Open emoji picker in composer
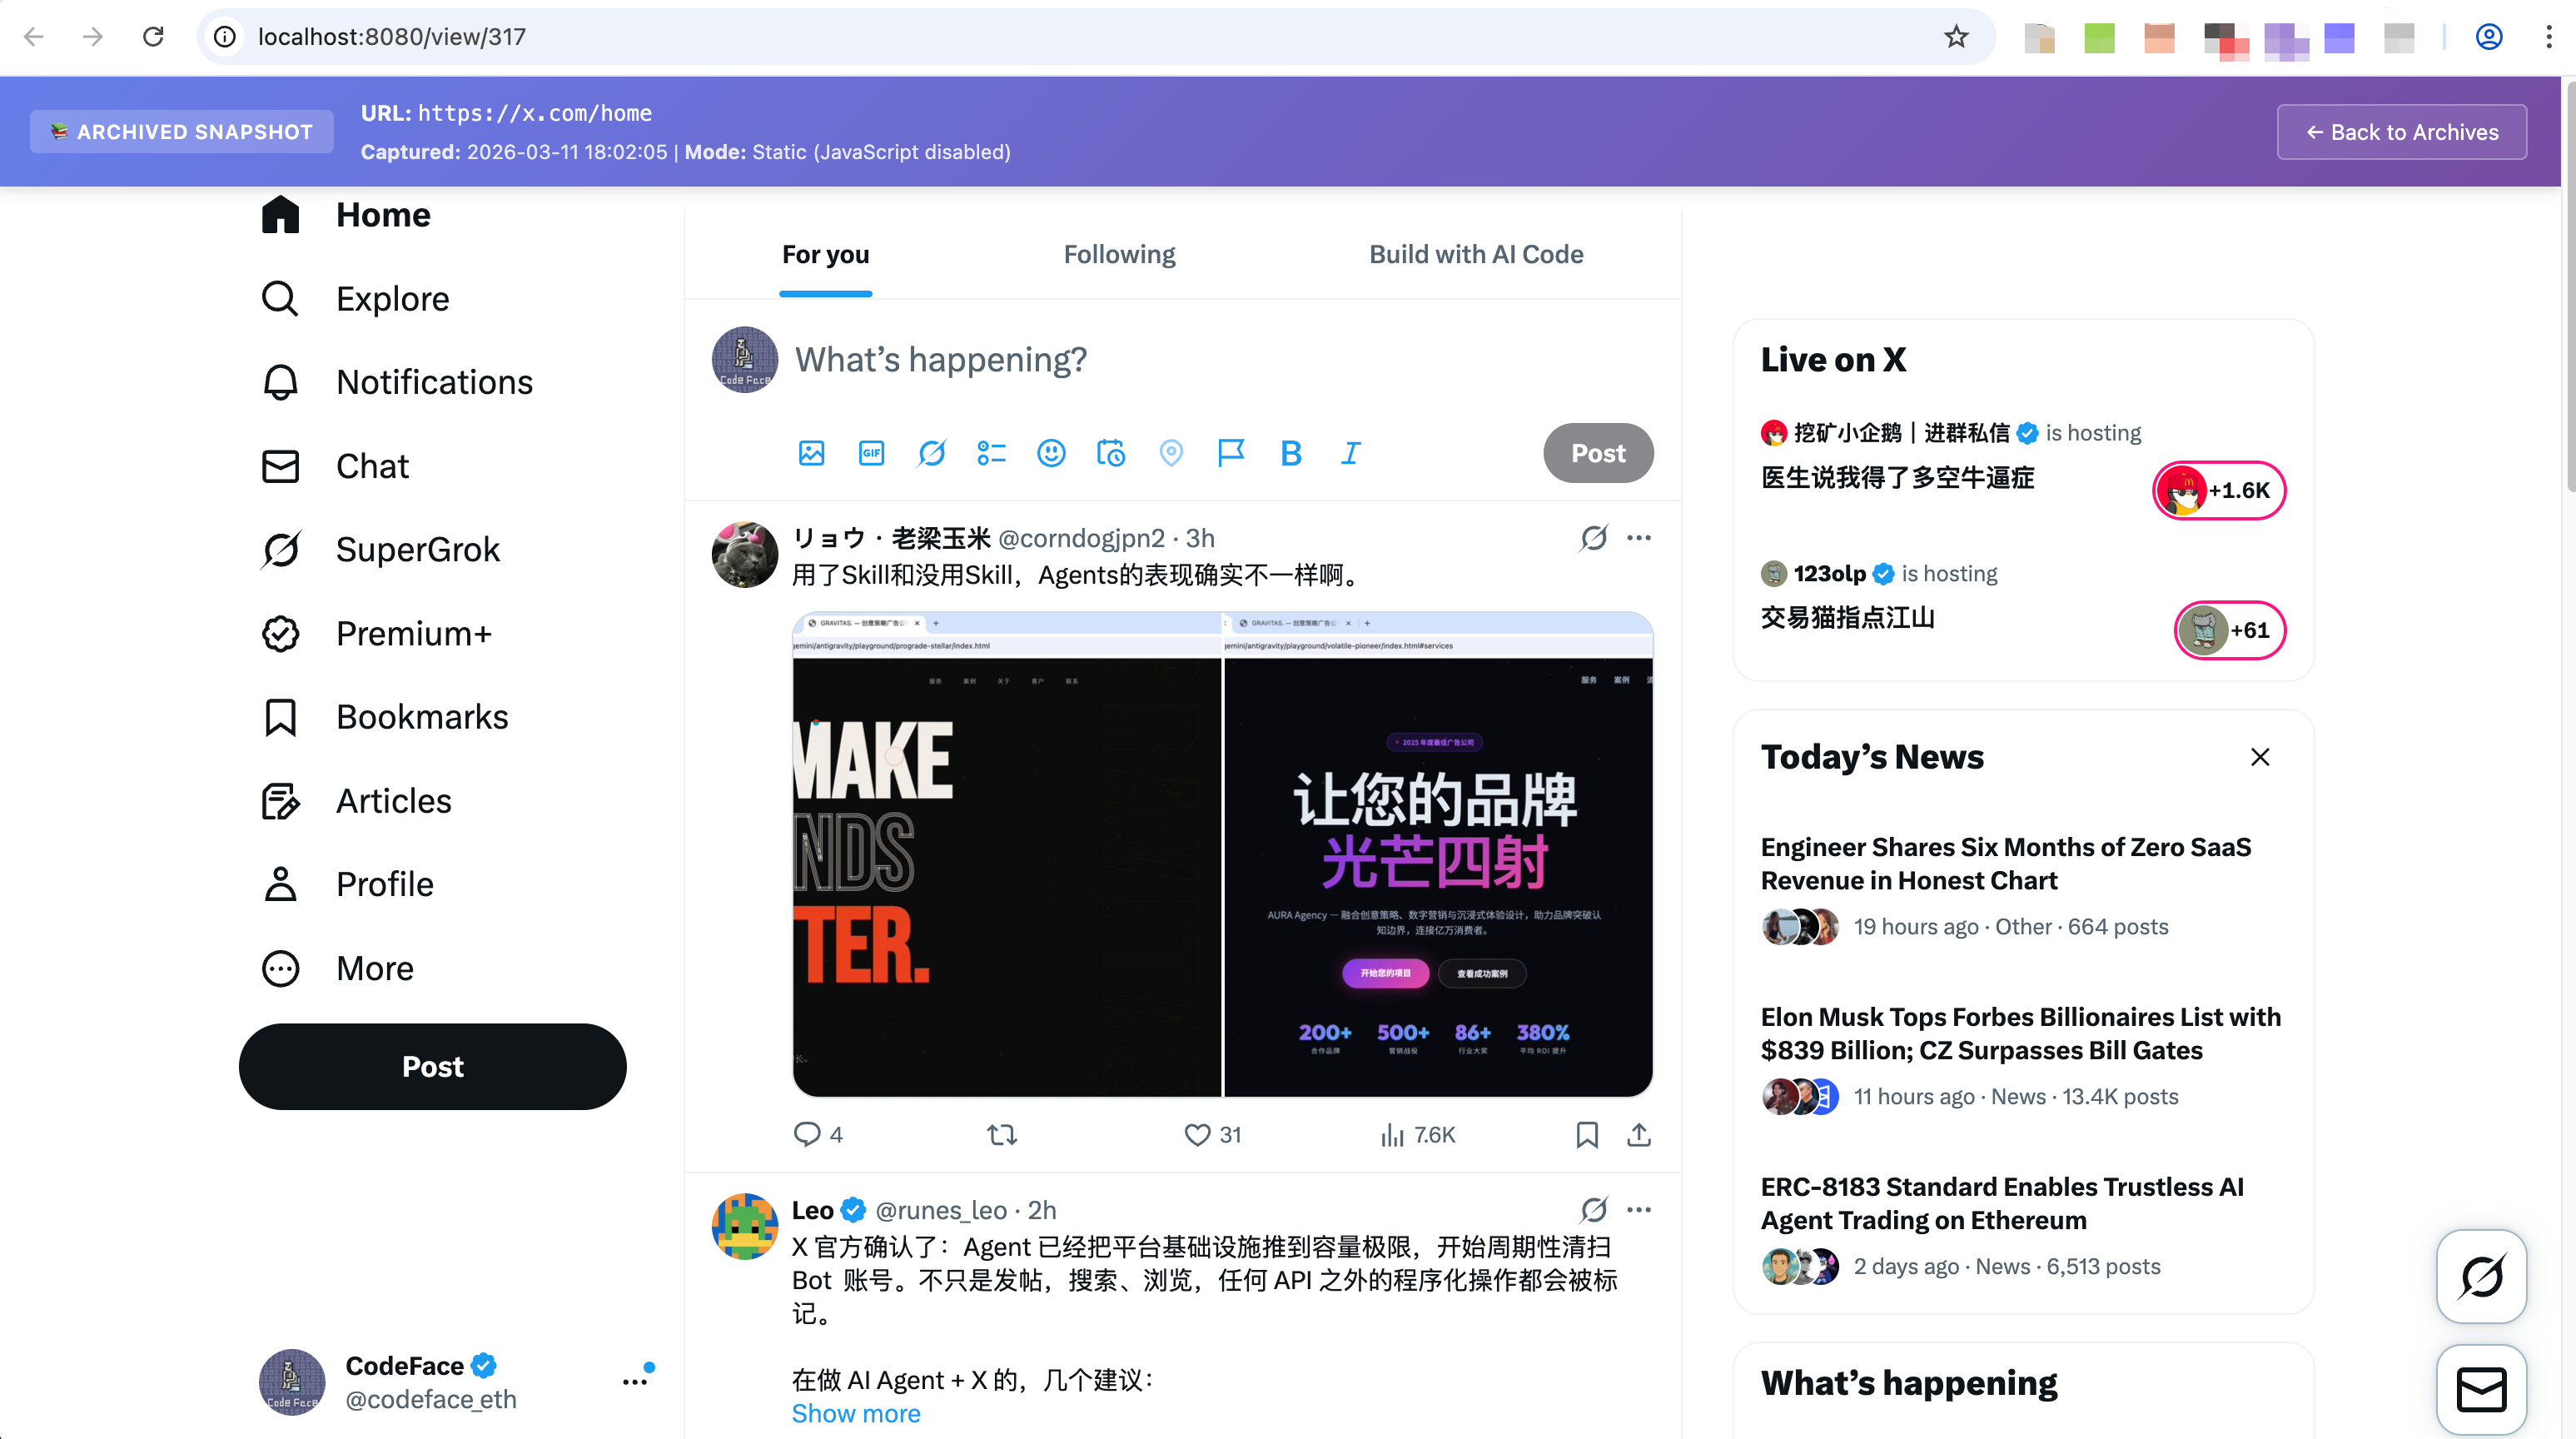This screenshot has width=2576, height=1439. coord(1051,453)
